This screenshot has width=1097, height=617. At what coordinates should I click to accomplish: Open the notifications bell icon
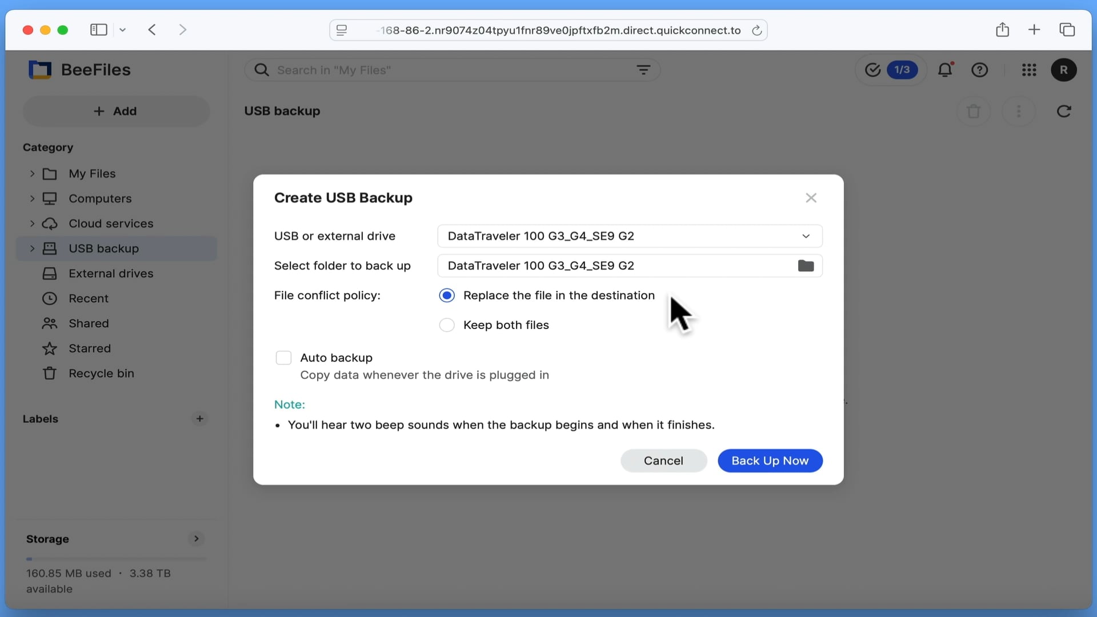click(x=946, y=70)
